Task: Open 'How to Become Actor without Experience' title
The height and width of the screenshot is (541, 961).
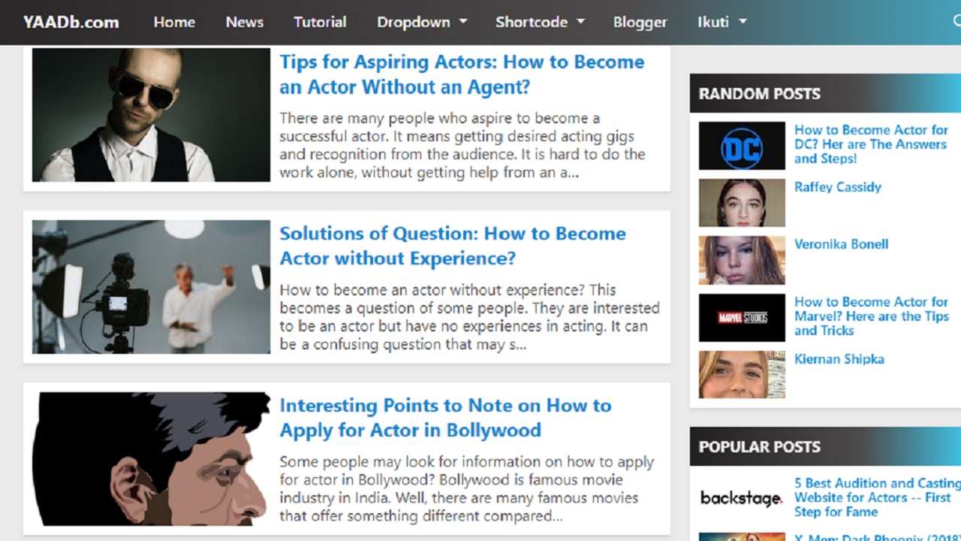Action: (453, 246)
